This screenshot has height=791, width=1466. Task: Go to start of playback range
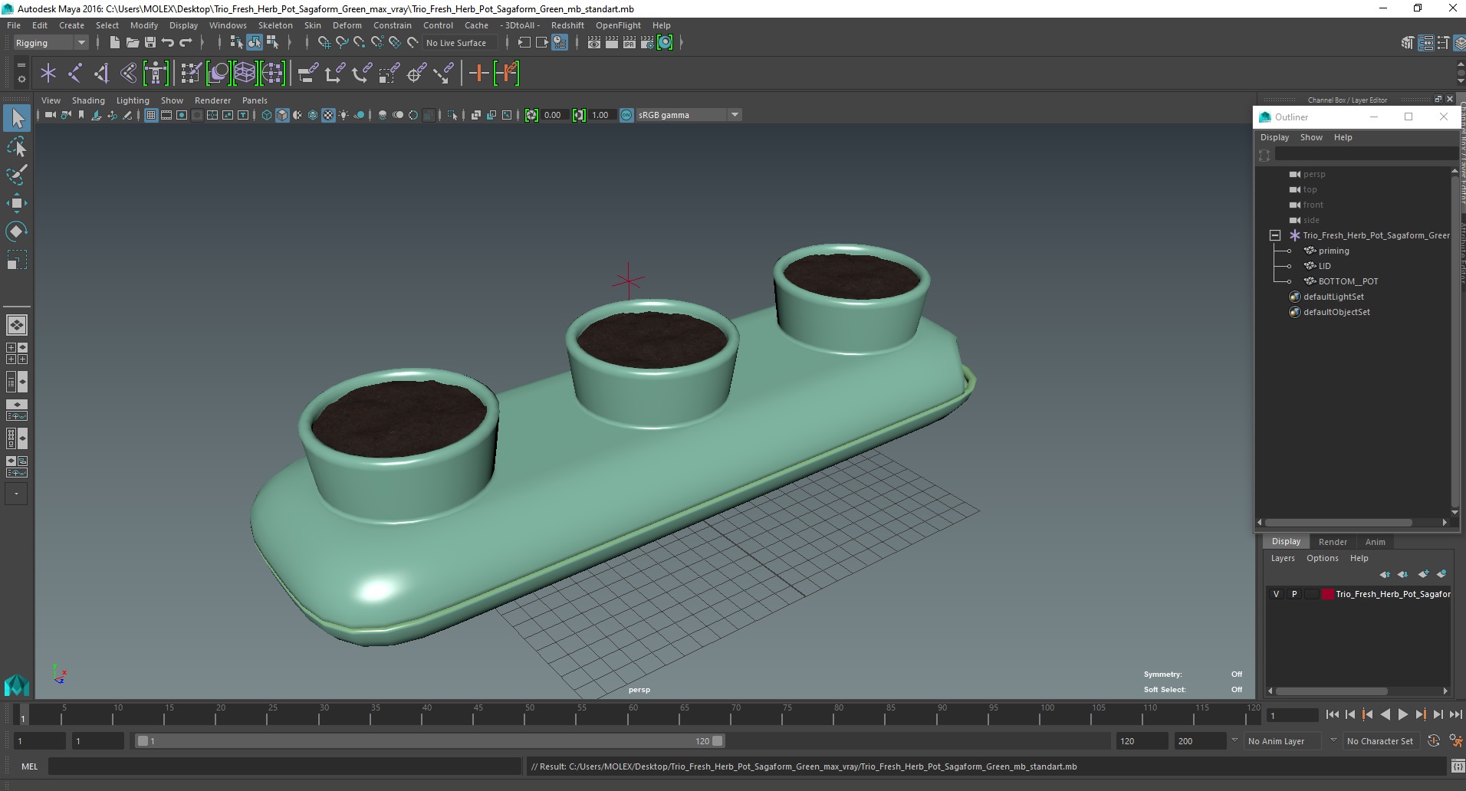[1332, 714]
